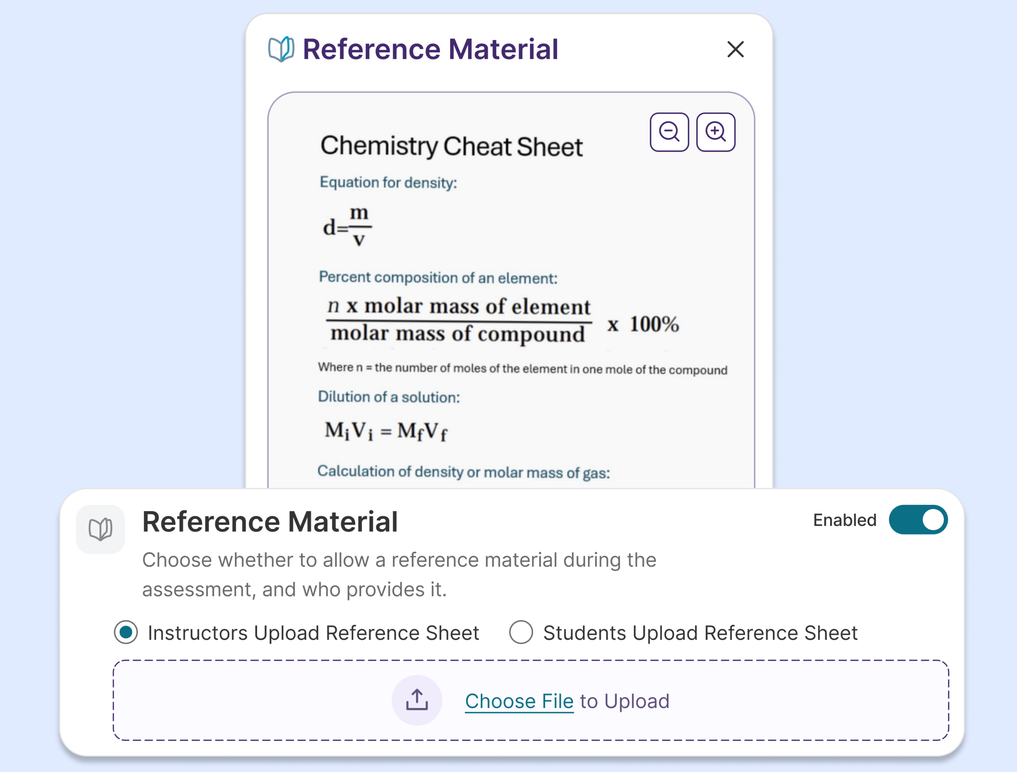Viewport: 1017px width, 772px height.
Task: Click the Reference Material settings card heading
Action: pyautogui.click(x=270, y=521)
